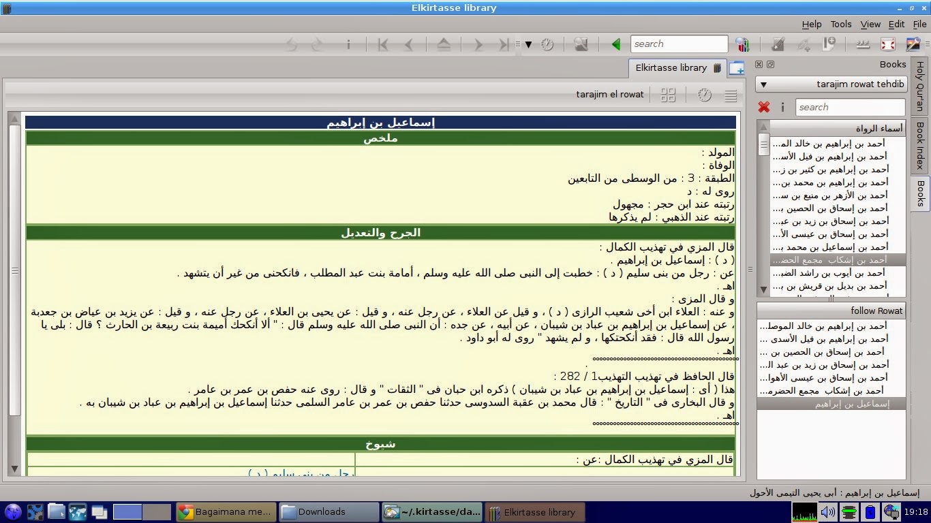Click the grid view icon in tarajim toolbar
The image size is (931, 523).
(x=668, y=95)
